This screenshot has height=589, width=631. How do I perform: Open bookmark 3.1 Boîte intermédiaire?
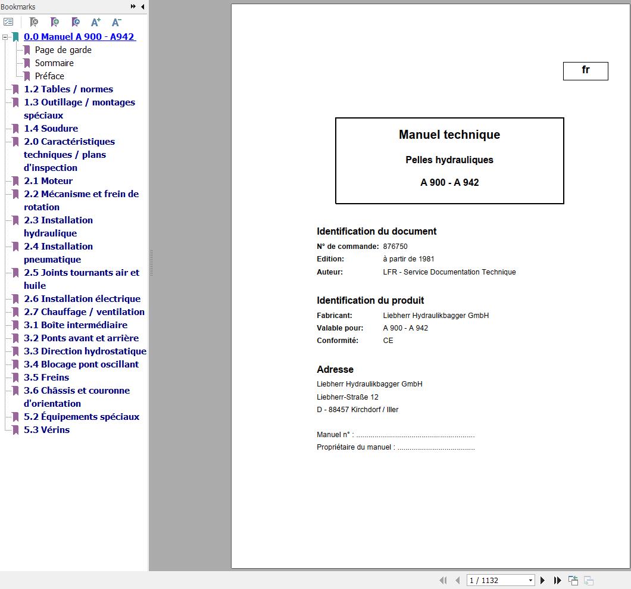[x=76, y=325]
